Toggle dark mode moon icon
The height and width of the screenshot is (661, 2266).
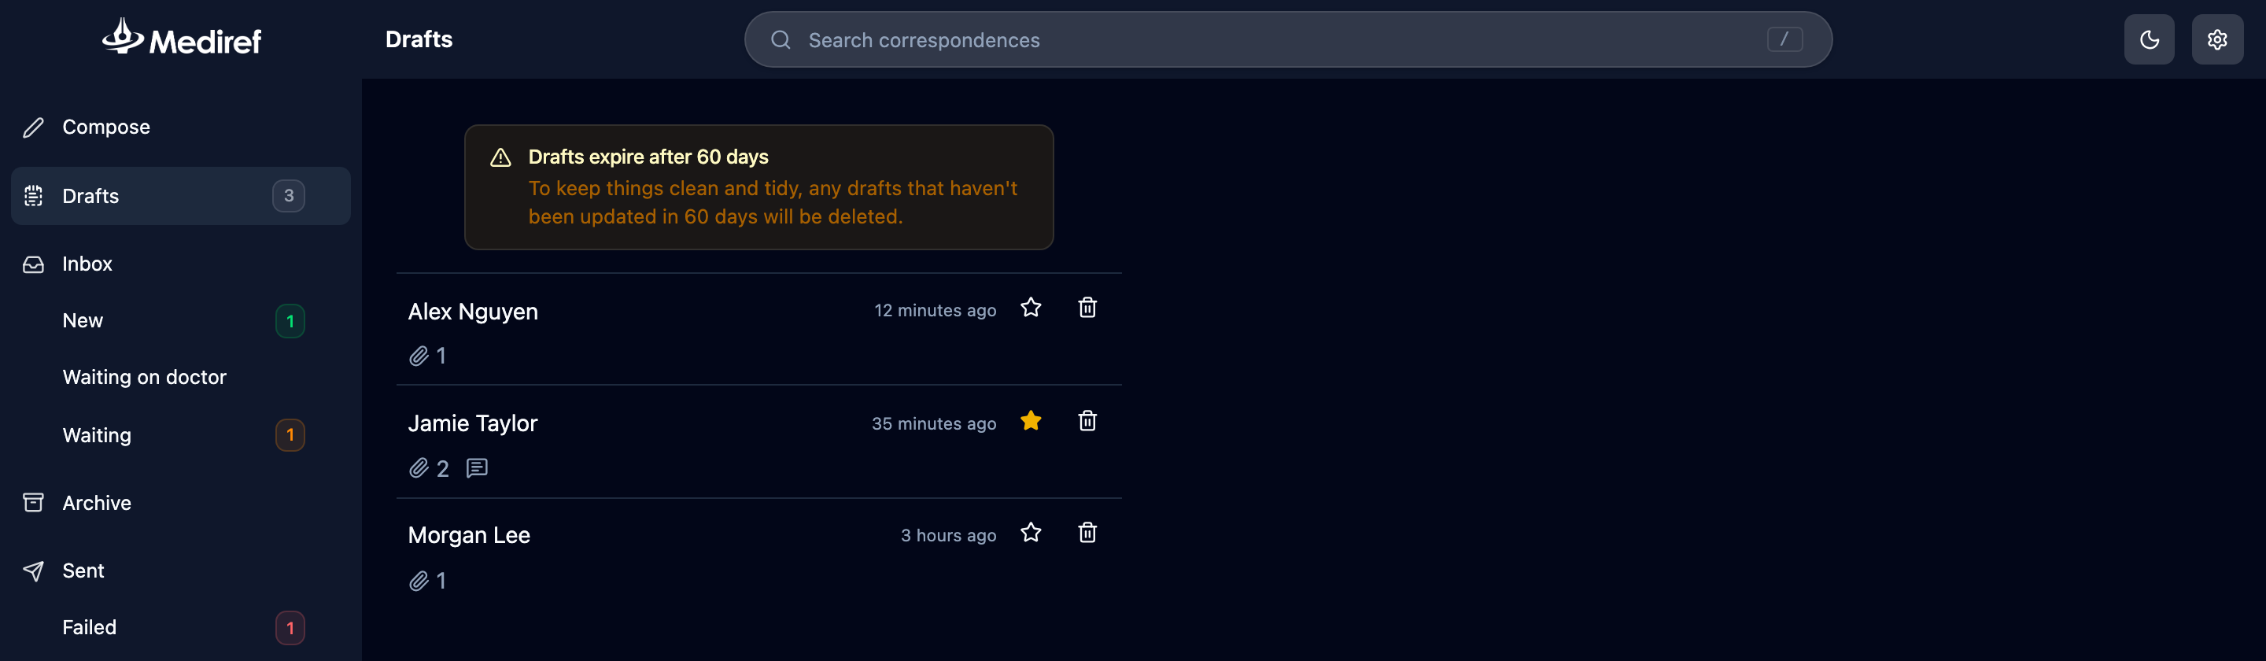tap(2148, 39)
